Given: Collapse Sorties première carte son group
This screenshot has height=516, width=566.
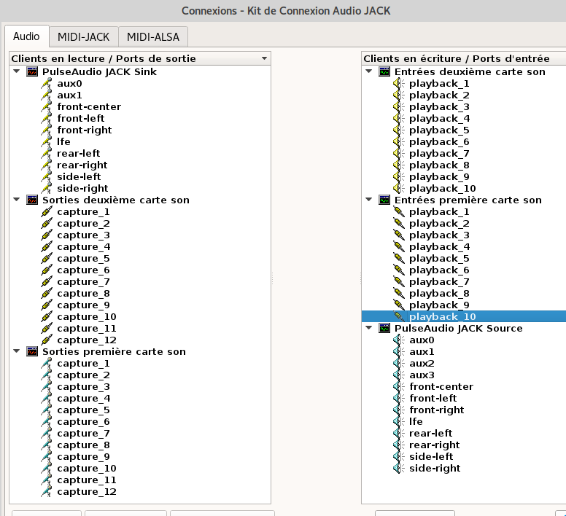Looking at the screenshot, I should pos(17,351).
